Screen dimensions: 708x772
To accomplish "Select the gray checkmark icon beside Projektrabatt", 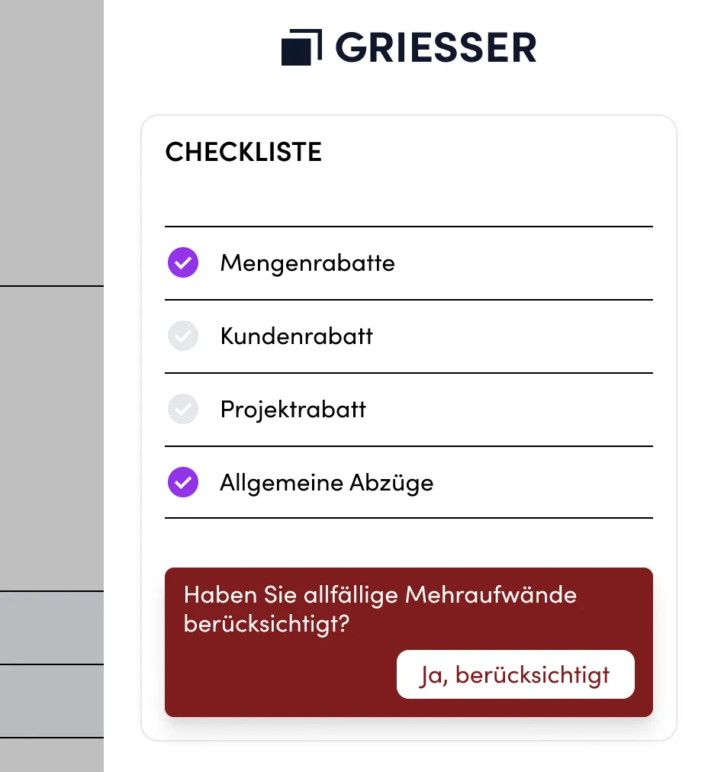I will pos(182,409).
